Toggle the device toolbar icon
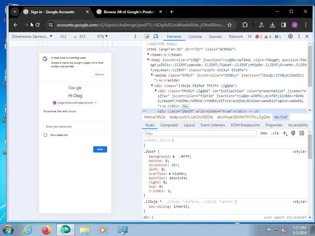 156,36
